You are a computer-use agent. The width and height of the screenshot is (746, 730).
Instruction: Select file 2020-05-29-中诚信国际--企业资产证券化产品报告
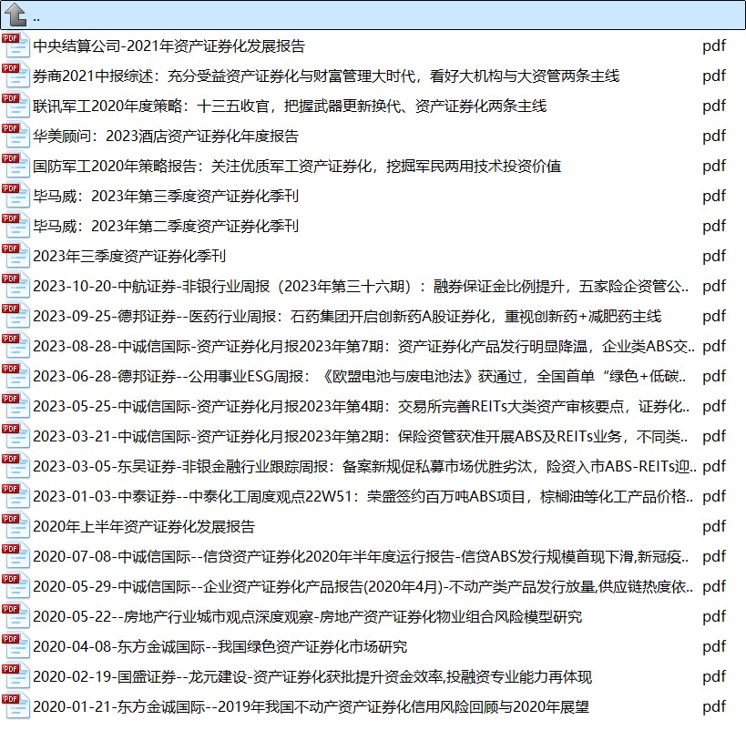(x=363, y=586)
